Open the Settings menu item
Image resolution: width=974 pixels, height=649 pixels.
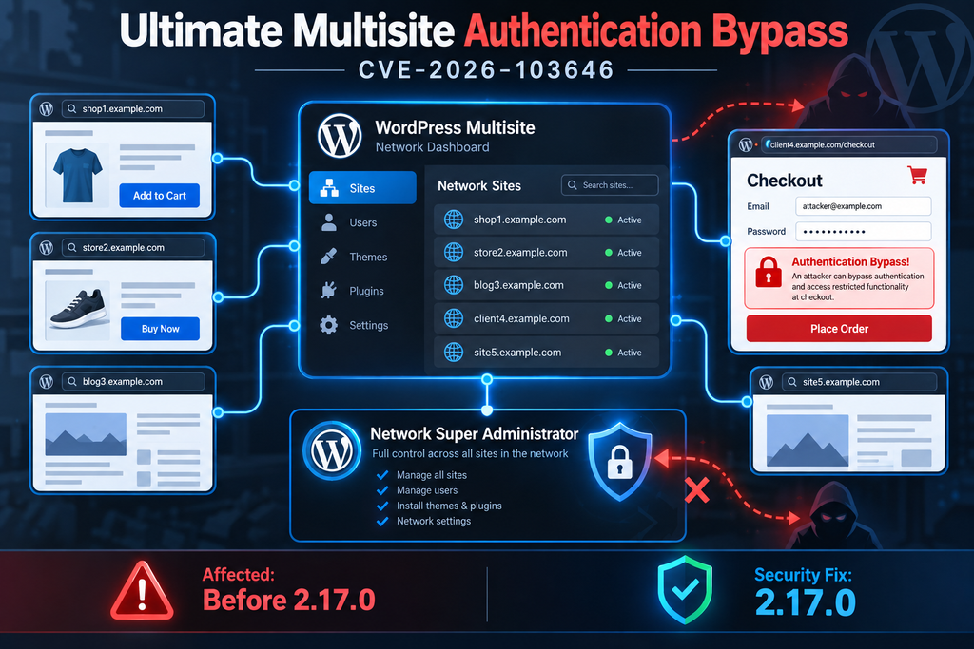(362, 325)
